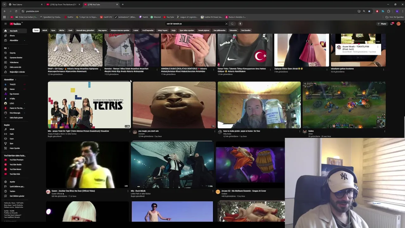The height and width of the screenshot is (228, 405).
Task: Open Spor under Keşfet in sidebar
Action: click(x=11, y=143)
